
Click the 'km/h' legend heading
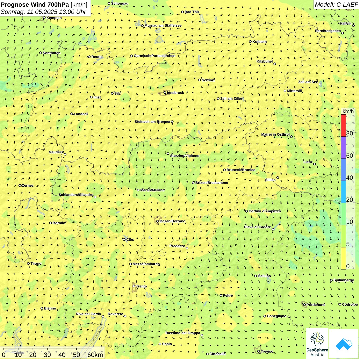click(348, 111)
